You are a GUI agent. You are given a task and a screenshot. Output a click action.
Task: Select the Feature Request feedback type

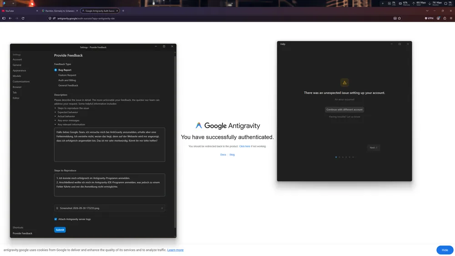click(x=67, y=75)
